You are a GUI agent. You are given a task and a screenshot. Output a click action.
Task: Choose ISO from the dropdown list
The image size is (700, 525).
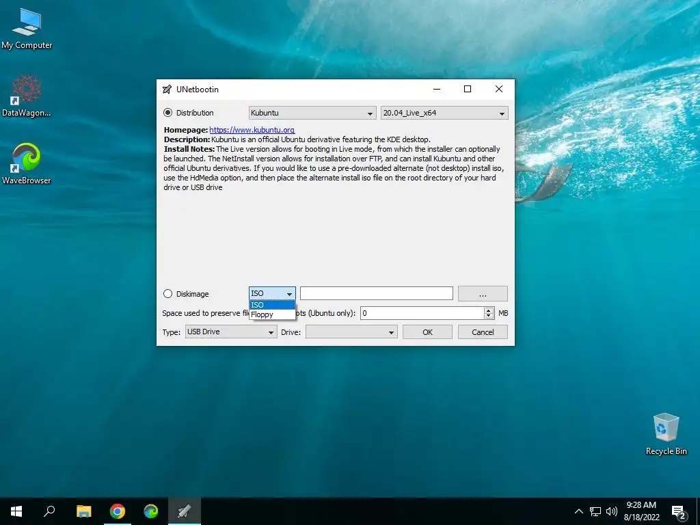click(272, 305)
